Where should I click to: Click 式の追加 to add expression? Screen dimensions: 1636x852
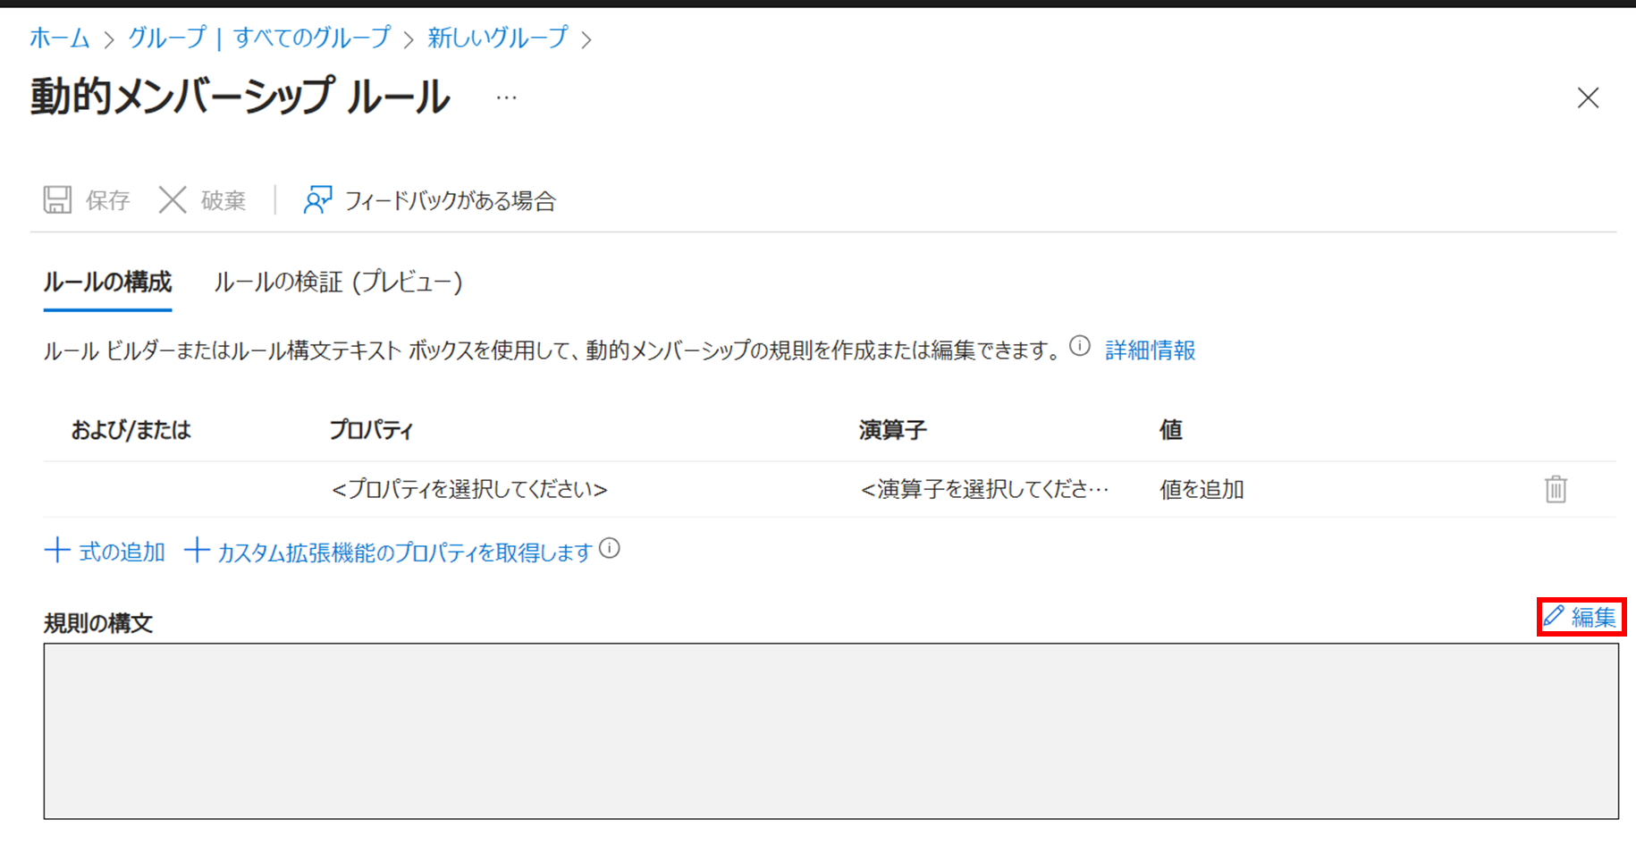click(105, 552)
